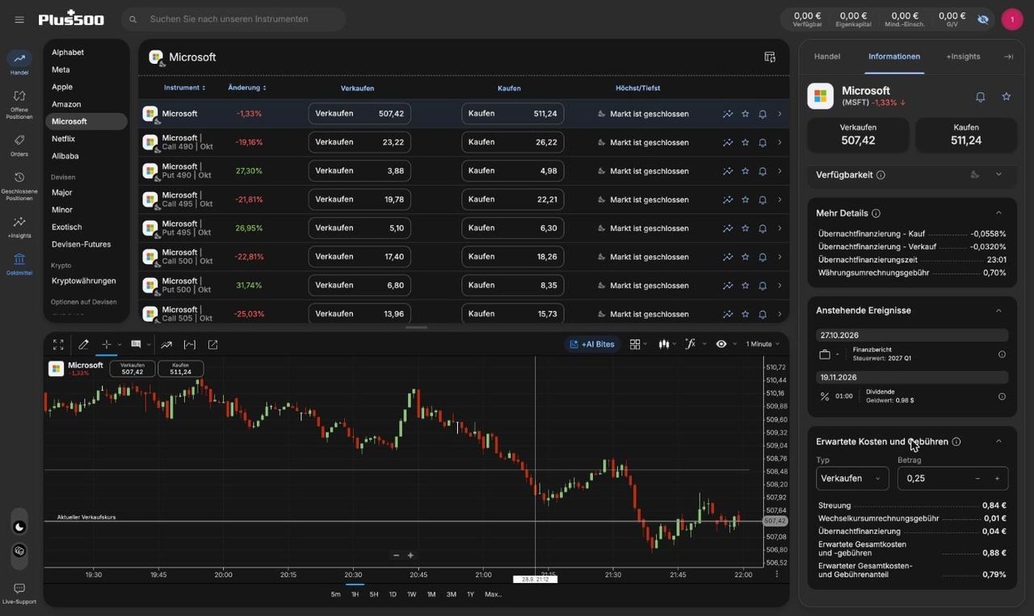The width and height of the screenshot is (1034, 616).
Task: Open the Orders section in sidebar
Action: click(19, 145)
